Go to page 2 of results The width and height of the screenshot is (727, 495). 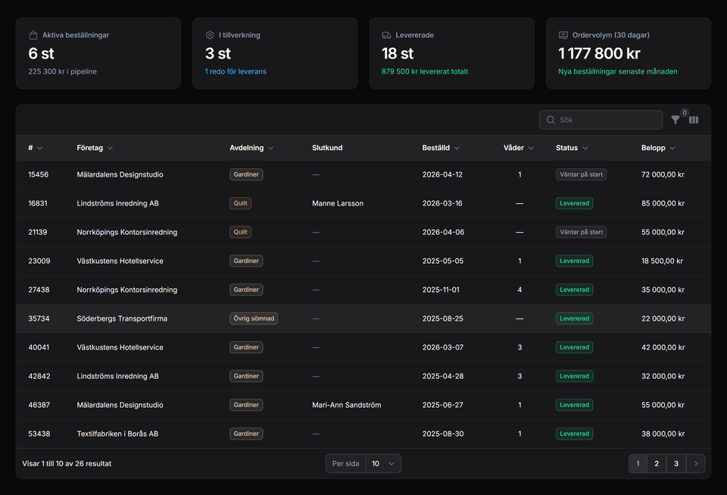coord(657,463)
